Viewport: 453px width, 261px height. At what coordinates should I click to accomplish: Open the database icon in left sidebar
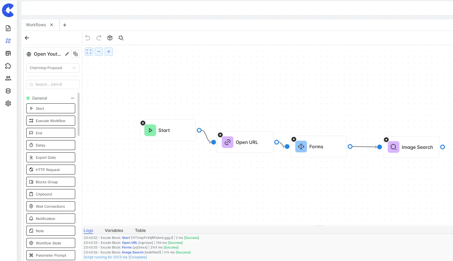[x=8, y=91]
